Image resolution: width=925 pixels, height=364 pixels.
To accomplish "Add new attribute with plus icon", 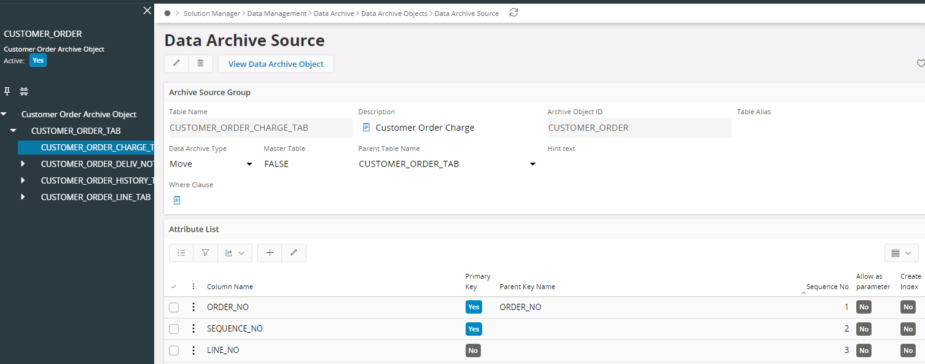I will click(270, 253).
